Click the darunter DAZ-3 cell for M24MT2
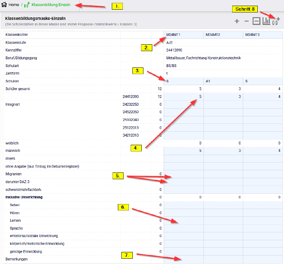Image resolution: width=284 pixels, height=264 pixels. [223, 182]
